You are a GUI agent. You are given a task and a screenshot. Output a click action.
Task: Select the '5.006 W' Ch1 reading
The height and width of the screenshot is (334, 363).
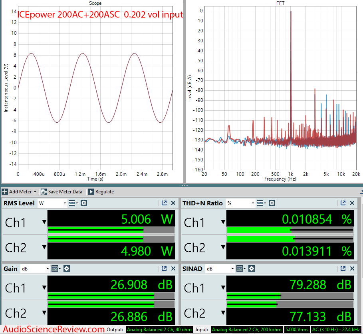(x=147, y=219)
